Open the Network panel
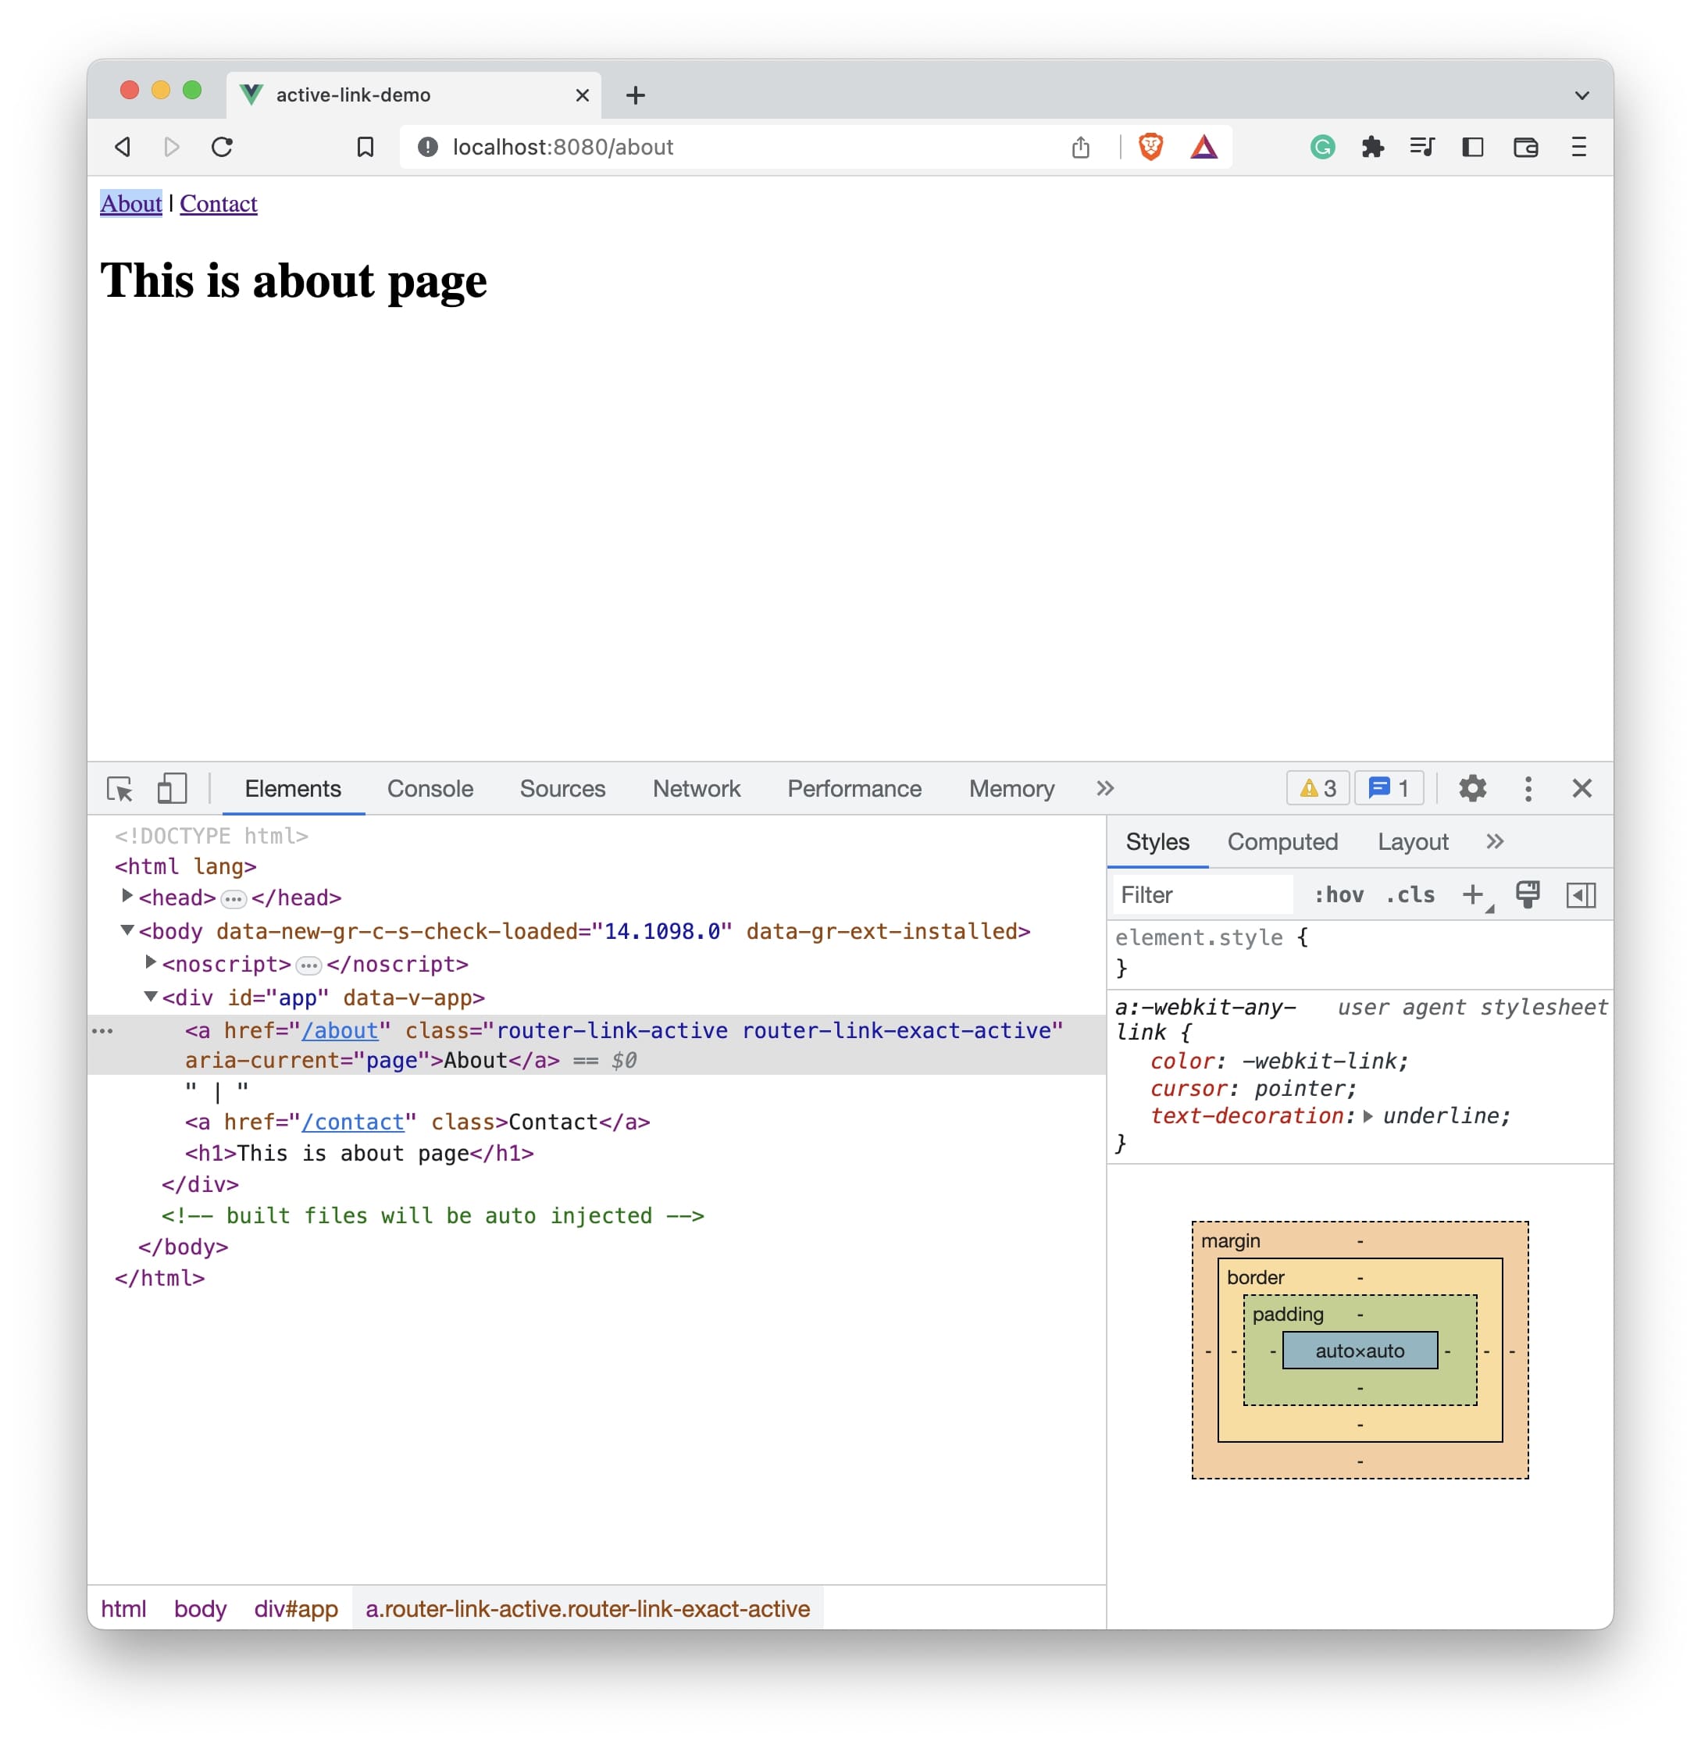The width and height of the screenshot is (1701, 1745). click(x=696, y=788)
